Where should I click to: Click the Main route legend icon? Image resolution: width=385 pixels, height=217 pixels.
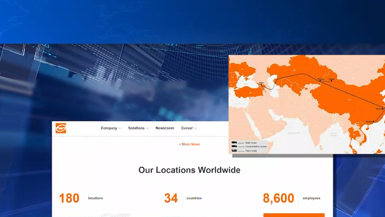point(234,143)
